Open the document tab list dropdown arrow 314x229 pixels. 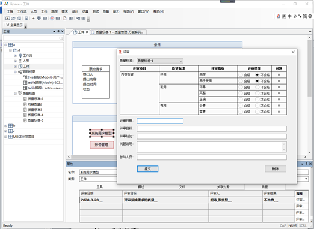[x=310, y=32]
